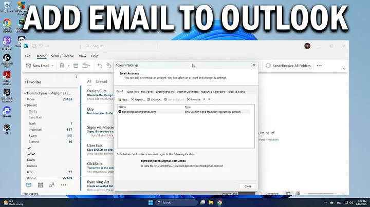
Task: Open the Inbox folder with 23463
Action: (x=49, y=99)
